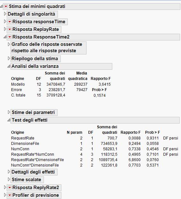Open red triangle menu for Risposta ReplyRate2
The height and width of the screenshot is (199, 181).
(x=10, y=188)
